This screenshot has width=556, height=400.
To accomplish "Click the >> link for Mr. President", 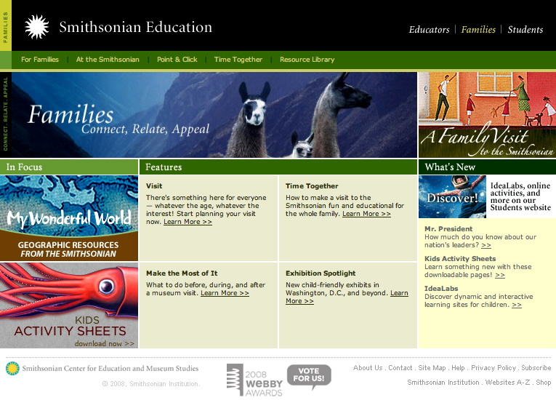I will (x=486, y=245).
